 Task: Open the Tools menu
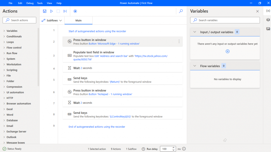tap(40, 3)
